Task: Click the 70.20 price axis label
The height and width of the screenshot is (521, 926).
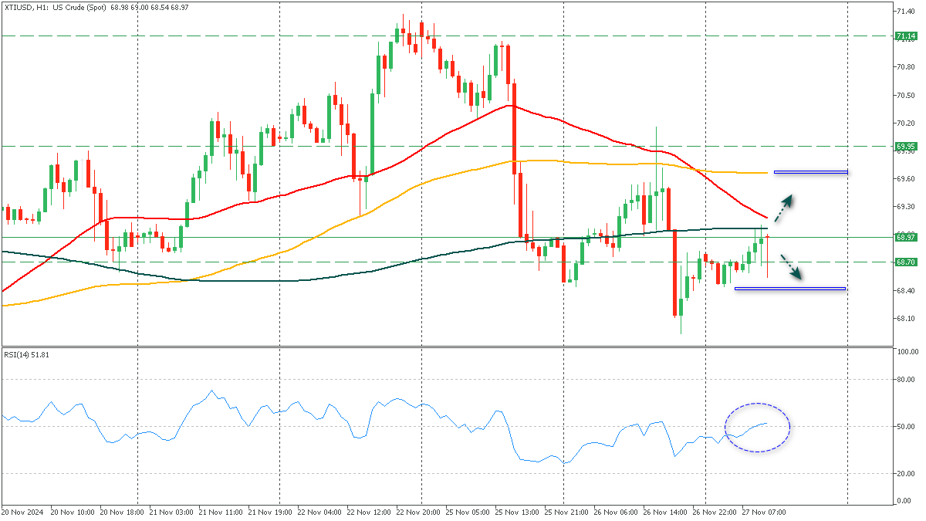Action: (906, 123)
